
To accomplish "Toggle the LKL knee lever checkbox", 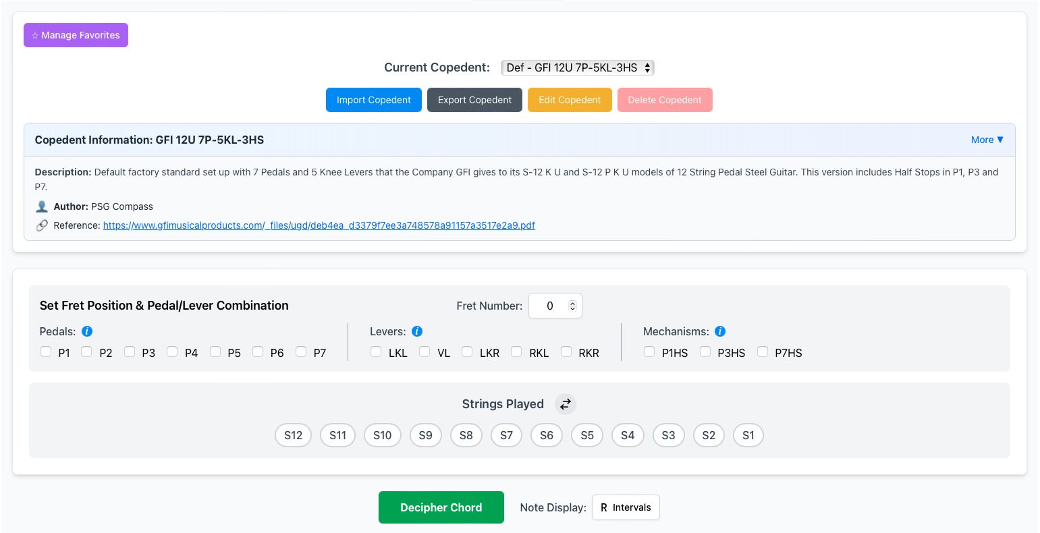I will pos(376,352).
